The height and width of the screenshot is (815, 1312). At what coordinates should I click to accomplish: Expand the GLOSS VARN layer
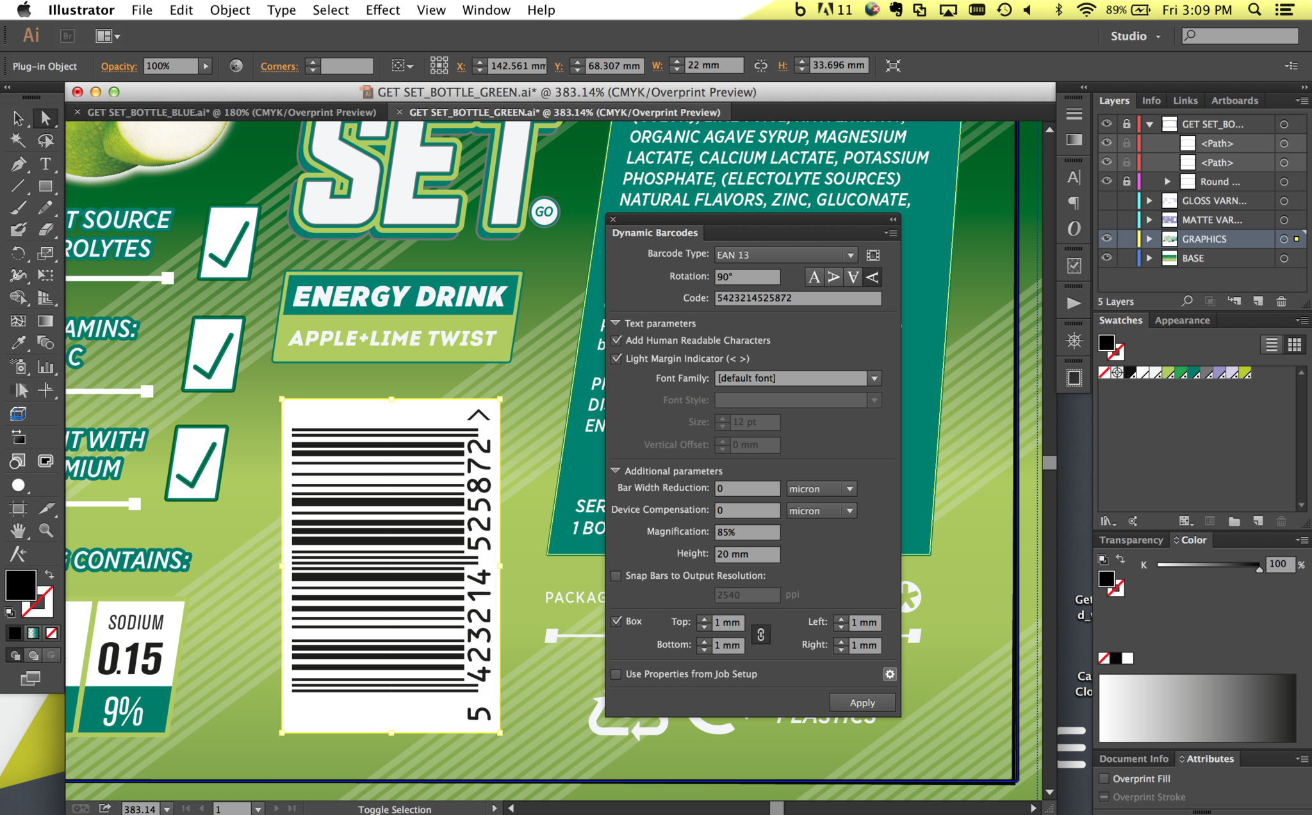click(1149, 201)
